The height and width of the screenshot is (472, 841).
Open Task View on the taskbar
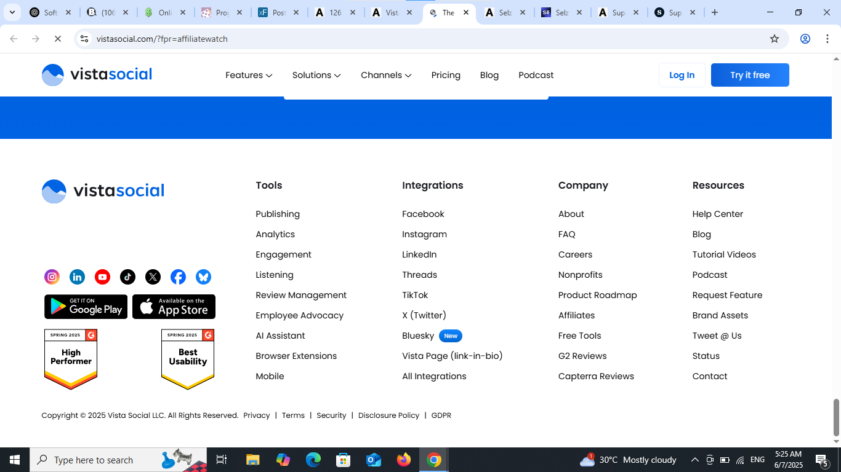222,460
